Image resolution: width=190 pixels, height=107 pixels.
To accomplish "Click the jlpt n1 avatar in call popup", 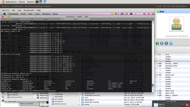I will (156, 105).
